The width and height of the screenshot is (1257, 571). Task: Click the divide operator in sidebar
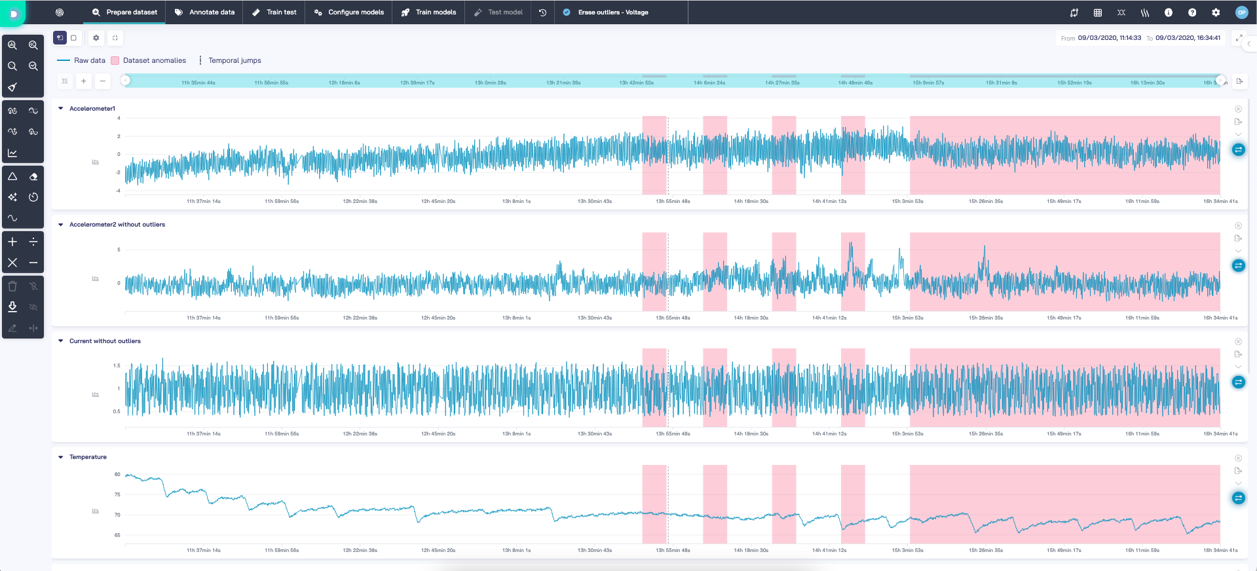tap(33, 242)
